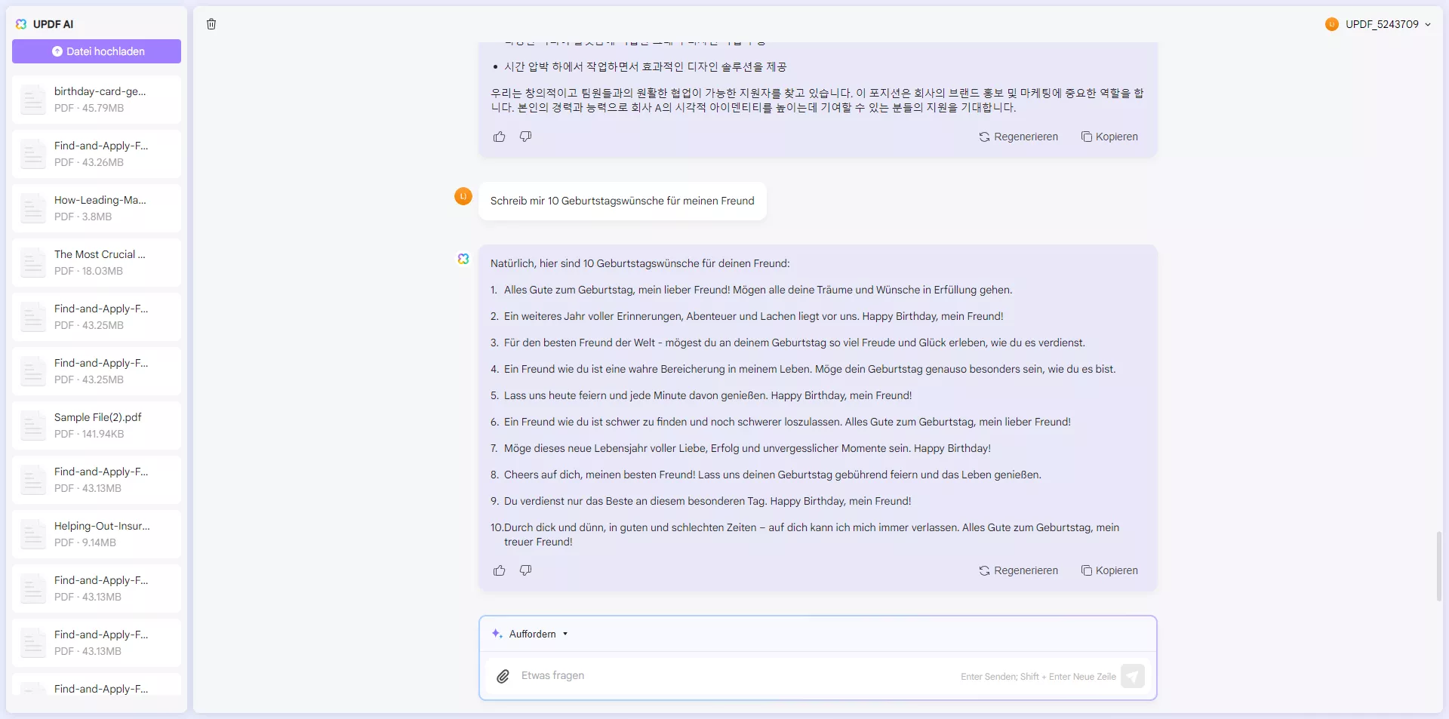
Task: Thumbs up the birthday wishes response
Action: click(x=500, y=570)
